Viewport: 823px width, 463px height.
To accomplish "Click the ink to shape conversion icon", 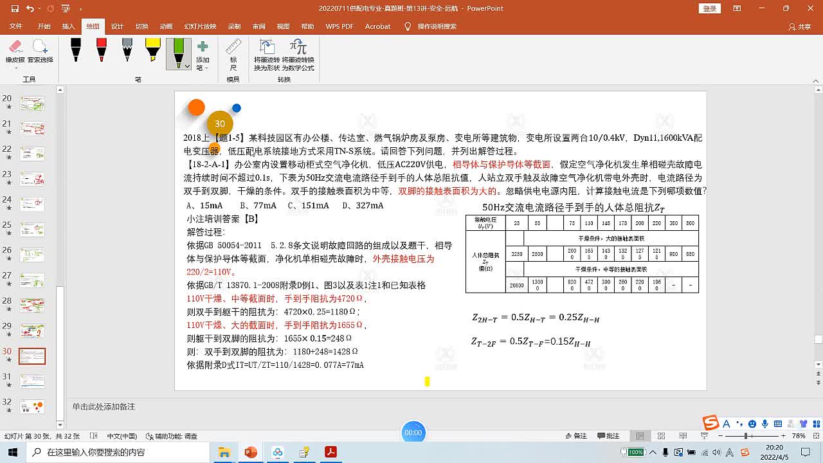I will pos(266,55).
